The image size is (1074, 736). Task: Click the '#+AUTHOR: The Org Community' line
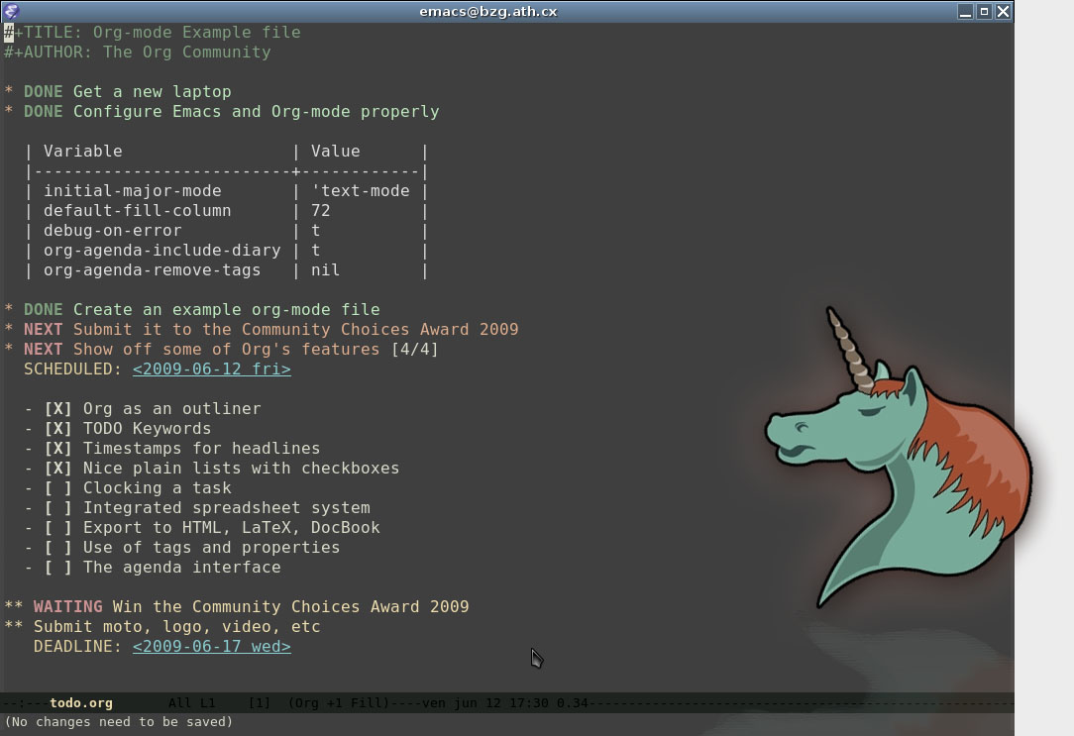pos(137,53)
